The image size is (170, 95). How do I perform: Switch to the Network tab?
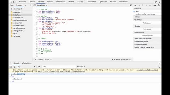[x=50, y=2]
